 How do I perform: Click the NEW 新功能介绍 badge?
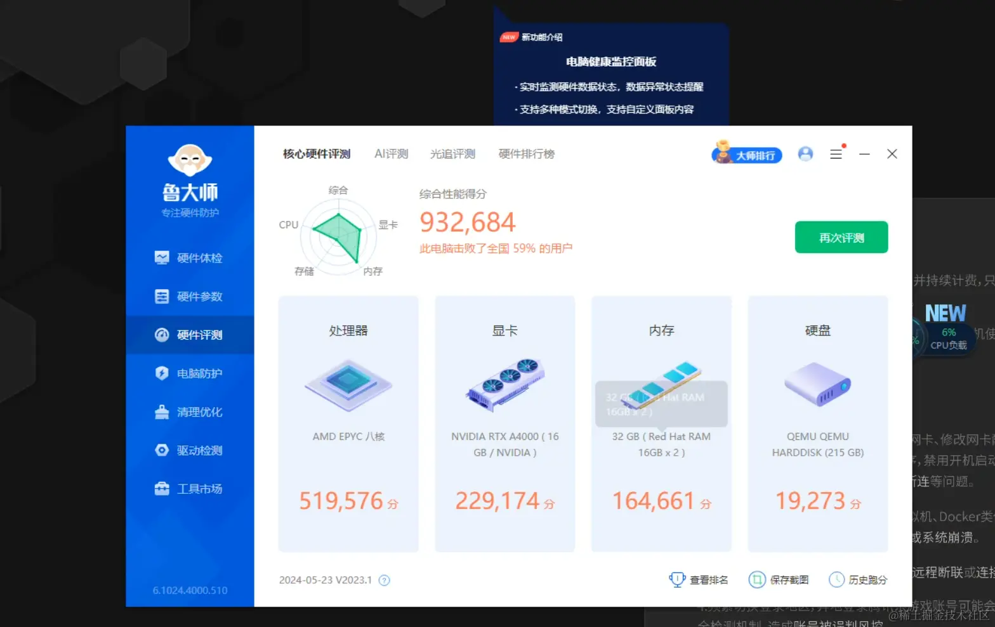(531, 37)
